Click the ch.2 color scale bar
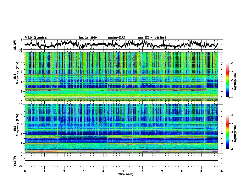The height and width of the screenshot is (192, 249). (227, 132)
